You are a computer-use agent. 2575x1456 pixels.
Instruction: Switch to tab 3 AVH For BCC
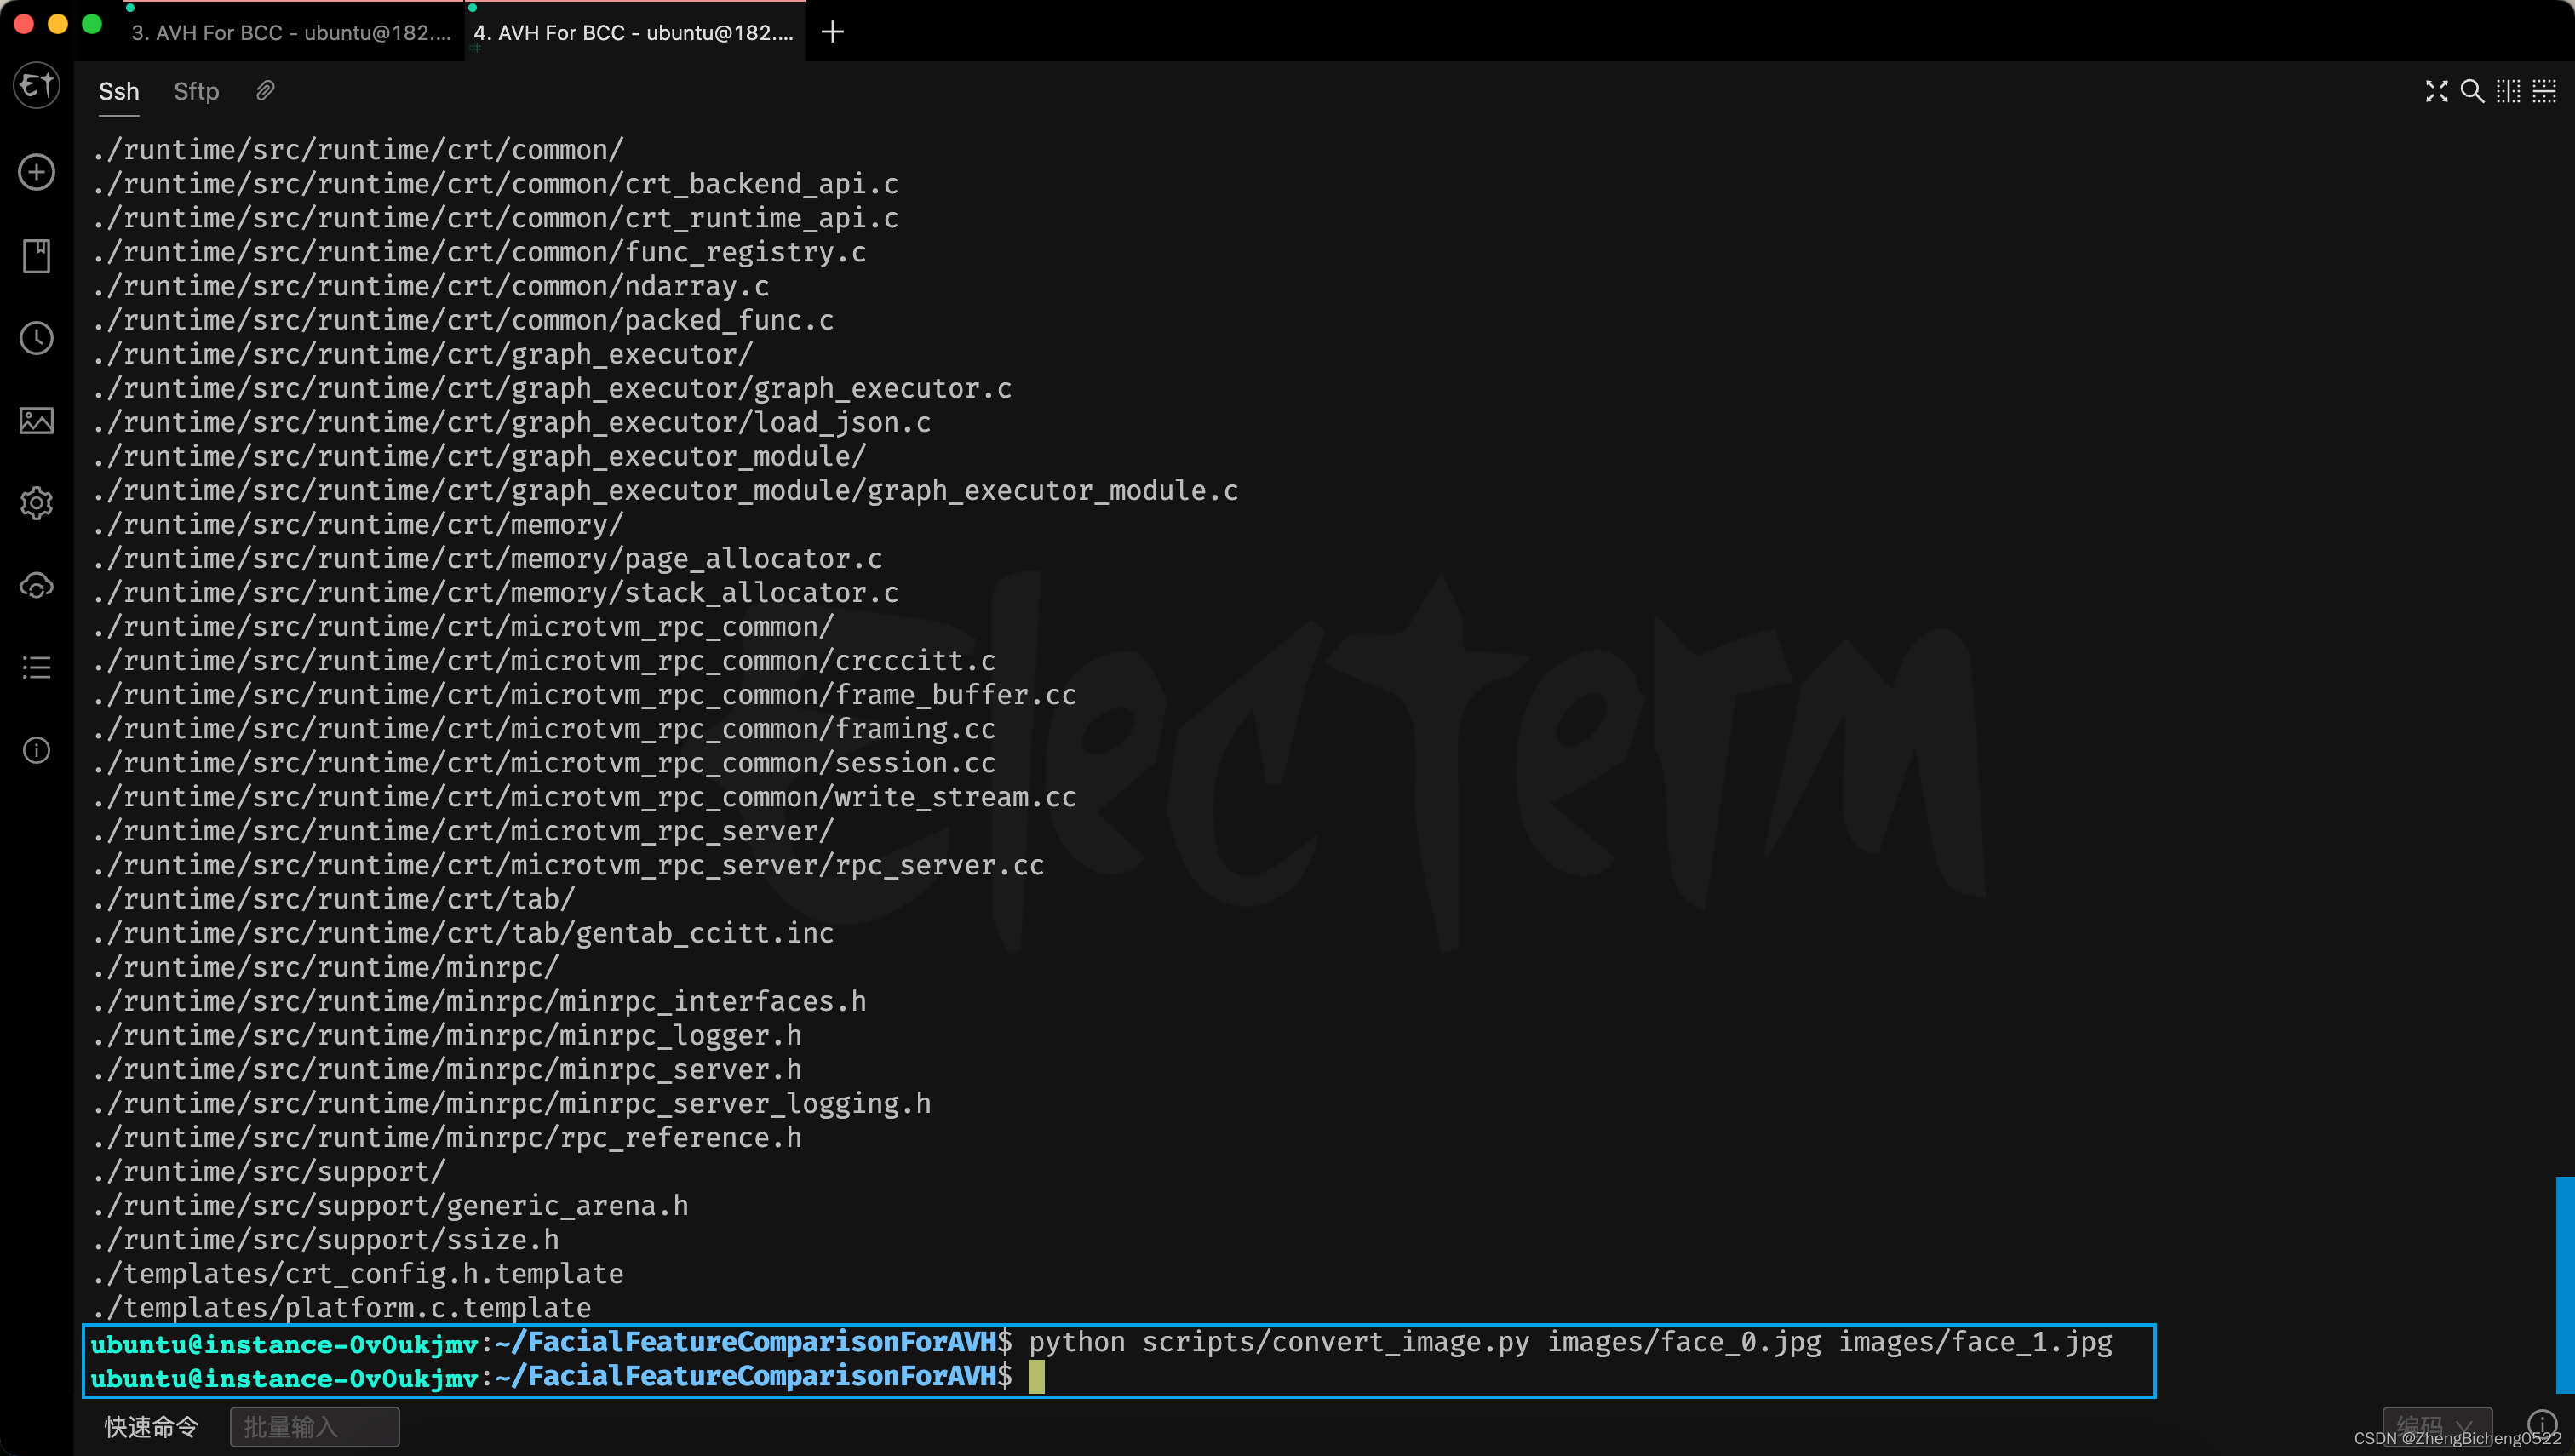pyautogui.click(x=291, y=33)
